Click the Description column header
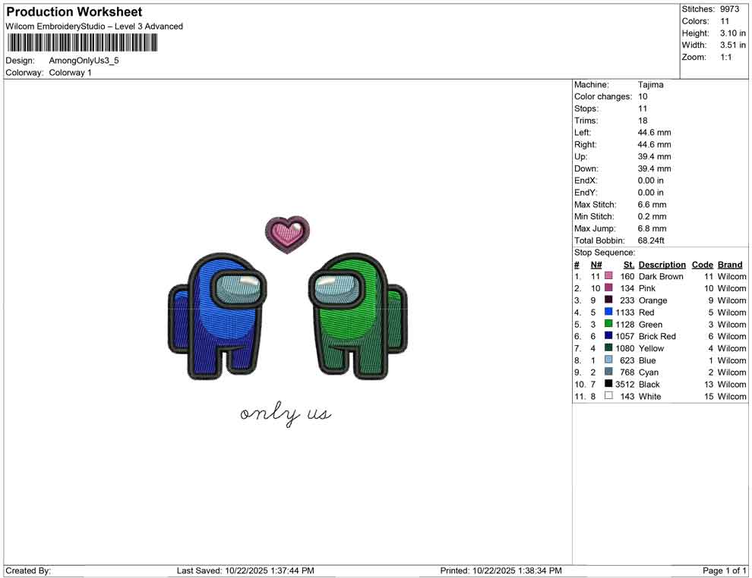Screen dimensions: 752x578 (662, 265)
